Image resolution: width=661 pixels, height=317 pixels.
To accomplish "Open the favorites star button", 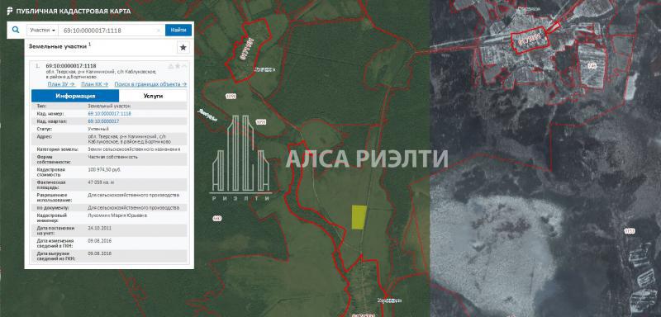I will pos(183,48).
